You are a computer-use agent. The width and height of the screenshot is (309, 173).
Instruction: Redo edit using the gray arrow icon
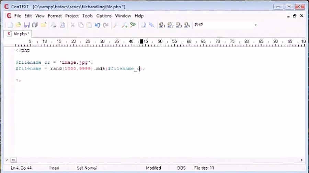pyautogui.click(x=106, y=25)
